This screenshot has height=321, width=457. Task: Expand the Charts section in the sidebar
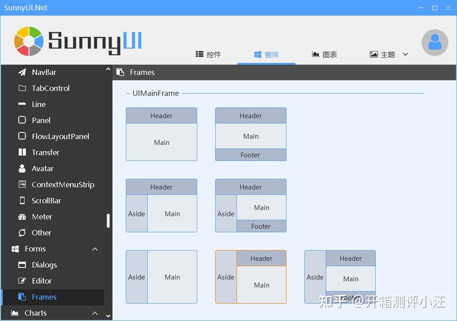[95, 313]
